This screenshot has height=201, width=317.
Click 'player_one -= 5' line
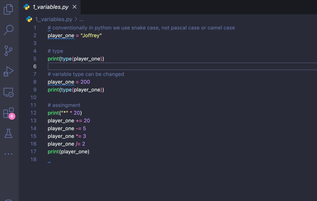pyautogui.click(x=67, y=128)
